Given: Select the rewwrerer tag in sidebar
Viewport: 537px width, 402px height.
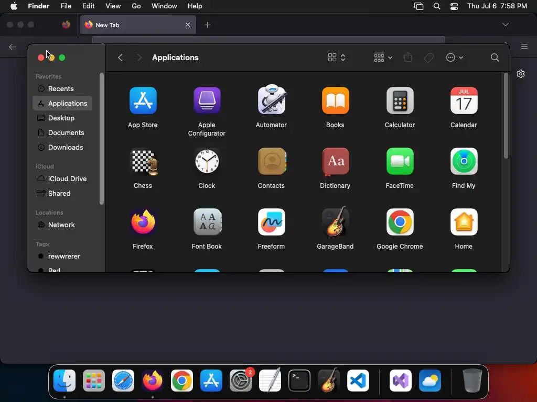Looking at the screenshot, I should click(62, 256).
